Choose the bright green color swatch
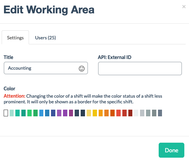 pos(30,113)
